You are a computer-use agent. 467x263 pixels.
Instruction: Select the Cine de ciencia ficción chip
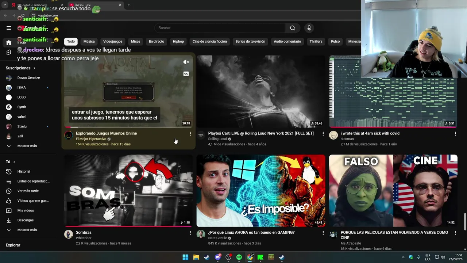click(x=210, y=42)
